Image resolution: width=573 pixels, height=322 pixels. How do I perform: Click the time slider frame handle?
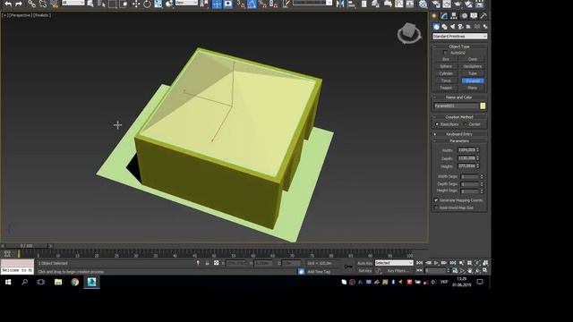26,246
